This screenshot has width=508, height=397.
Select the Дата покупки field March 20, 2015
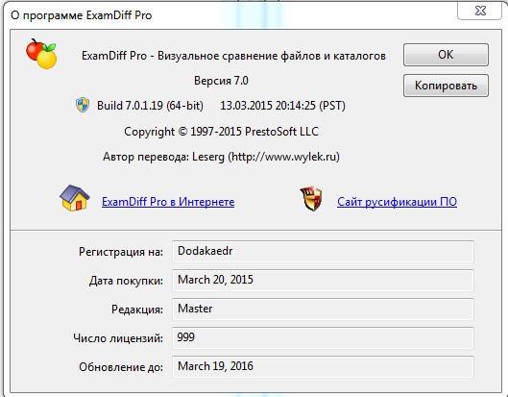(323, 280)
